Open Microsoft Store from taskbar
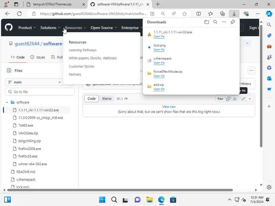This screenshot has height=206, width=275. [173, 200]
